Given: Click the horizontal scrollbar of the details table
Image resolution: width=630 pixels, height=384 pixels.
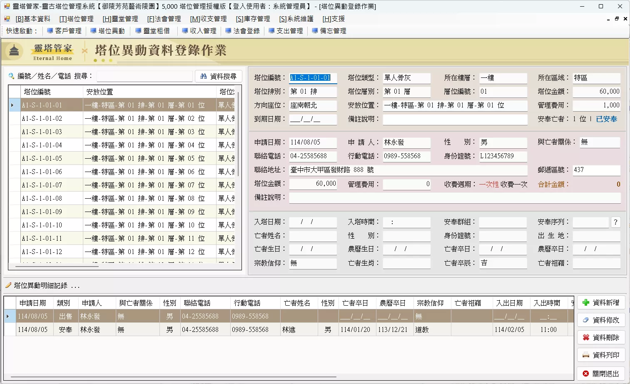Looking at the screenshot, I should [174, 377].
